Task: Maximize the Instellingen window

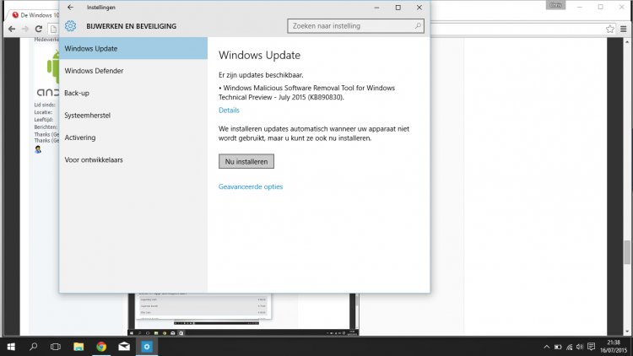Action: (x=398, y=8)
